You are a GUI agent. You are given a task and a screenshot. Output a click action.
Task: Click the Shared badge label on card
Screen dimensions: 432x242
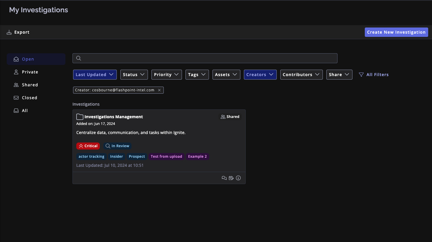pos(233,117)
